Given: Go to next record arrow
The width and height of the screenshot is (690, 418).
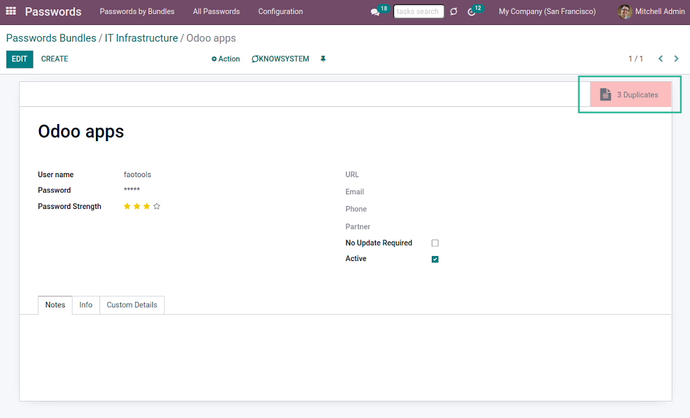Looking at the screenshot, I should coord(677,59).
